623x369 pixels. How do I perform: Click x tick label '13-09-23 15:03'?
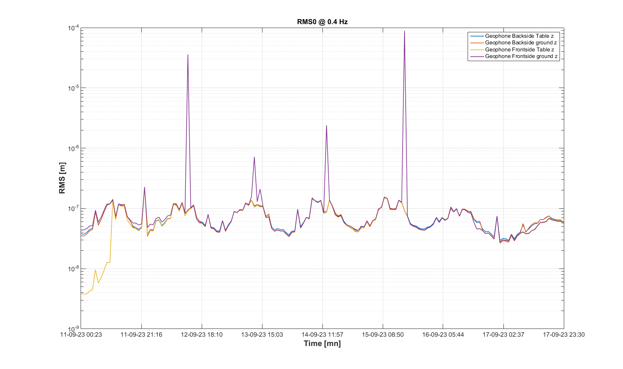click(262, 334)
